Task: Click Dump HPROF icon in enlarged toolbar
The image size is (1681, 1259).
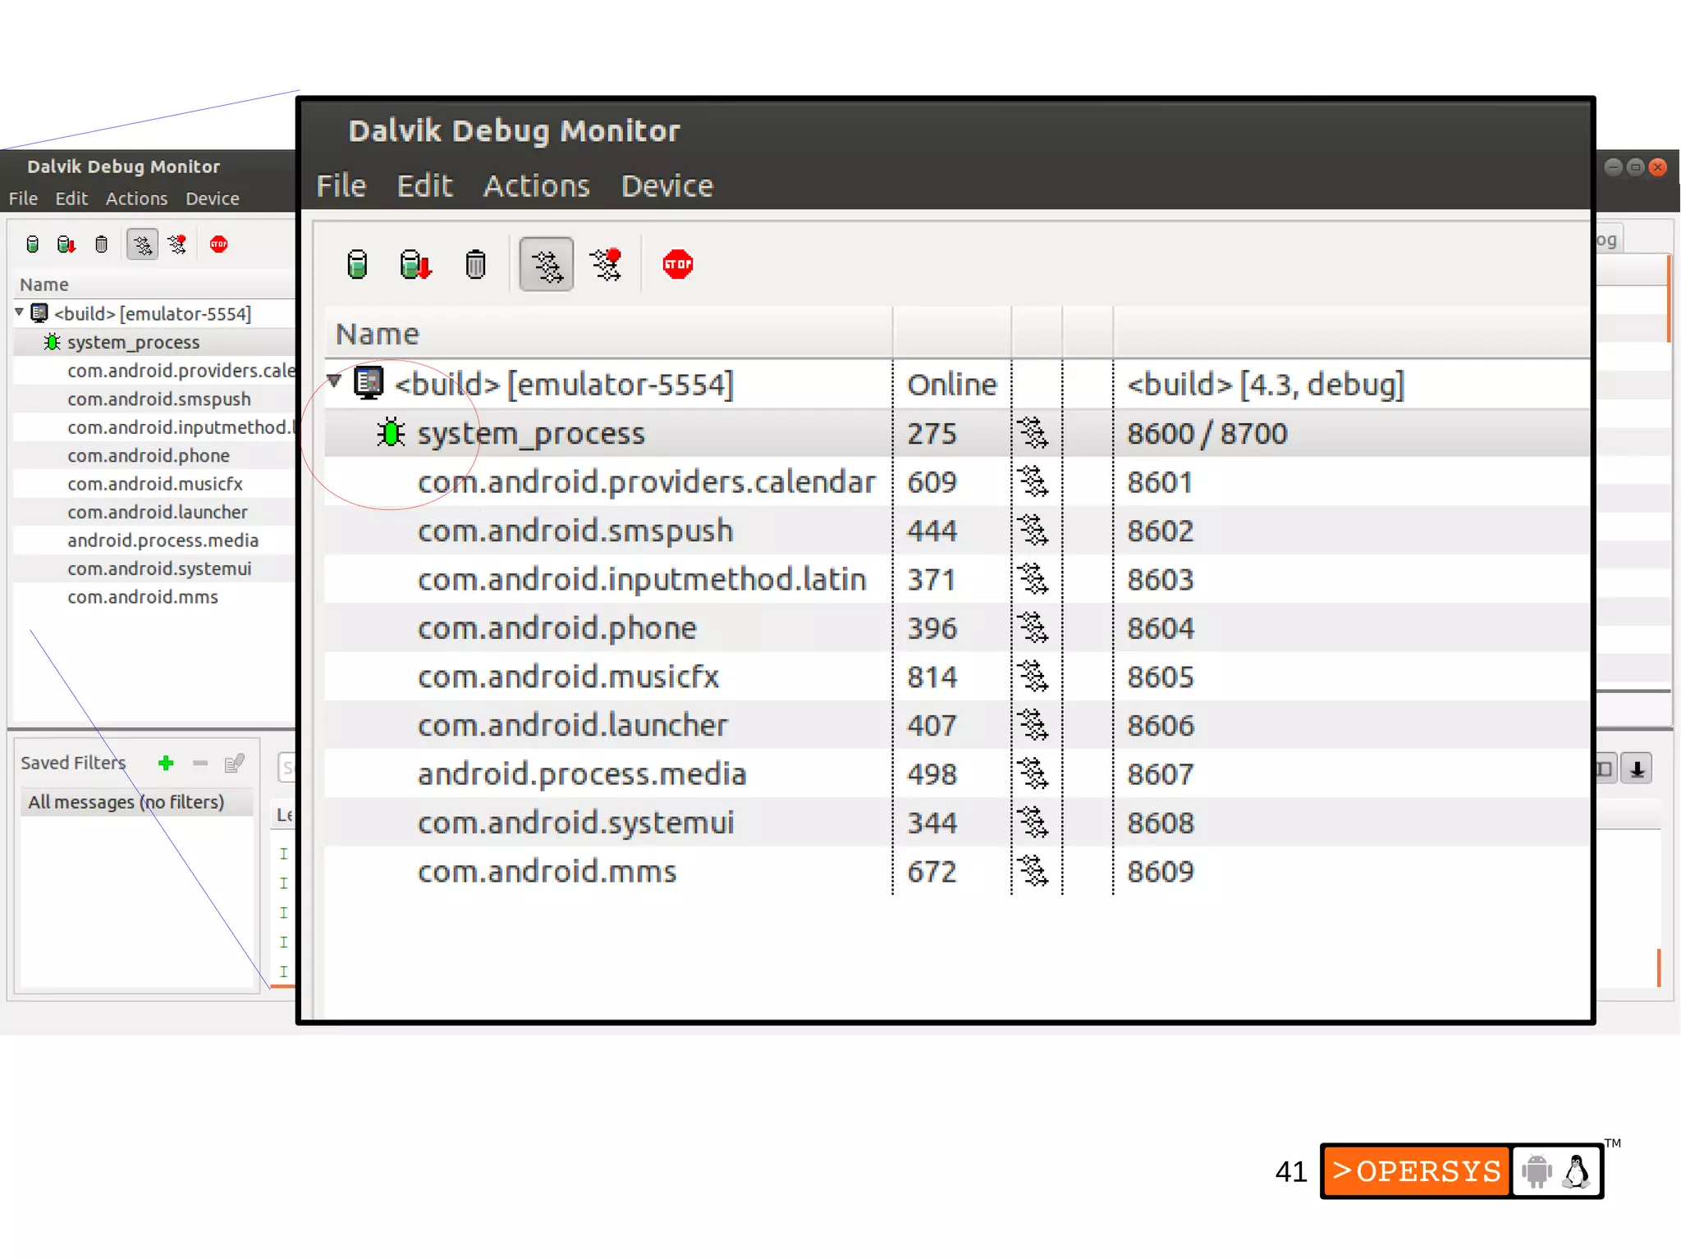Action: (x=415, y=264)
